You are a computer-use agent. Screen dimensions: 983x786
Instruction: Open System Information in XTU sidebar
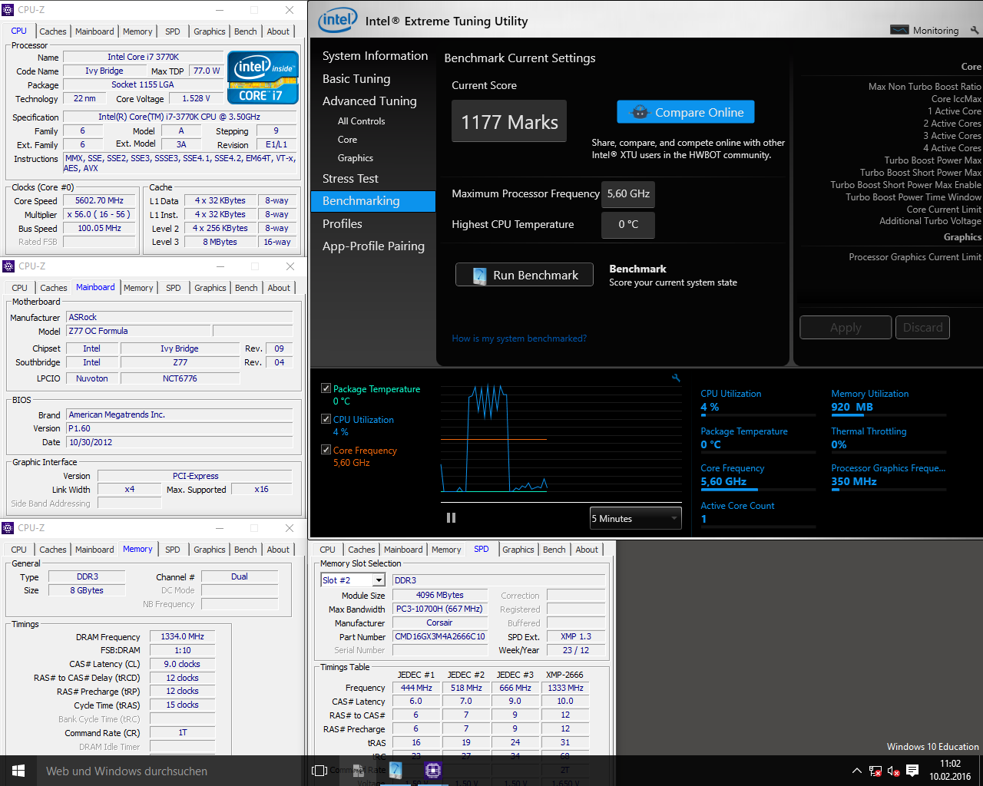pyautogui.click(x=375, y=56)
